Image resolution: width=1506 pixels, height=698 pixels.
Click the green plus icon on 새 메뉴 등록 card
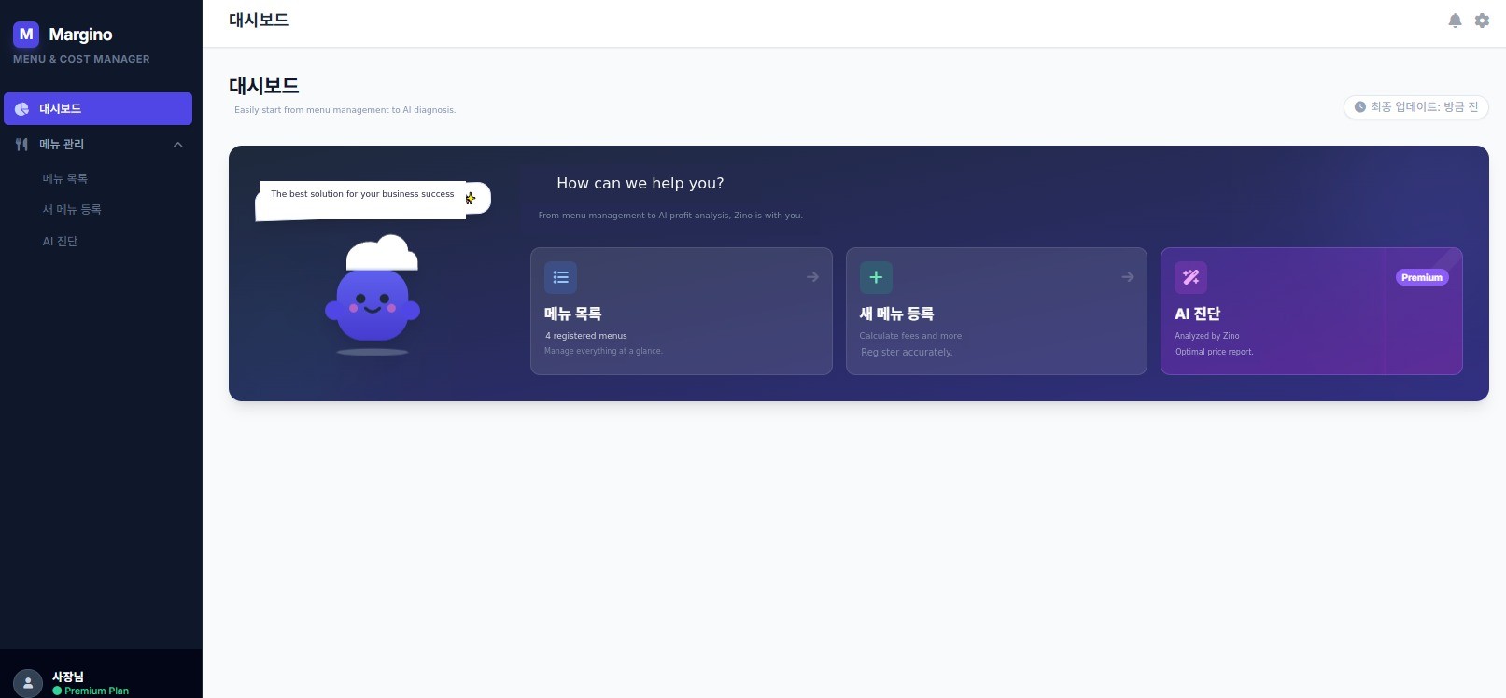tap(876, 277)
